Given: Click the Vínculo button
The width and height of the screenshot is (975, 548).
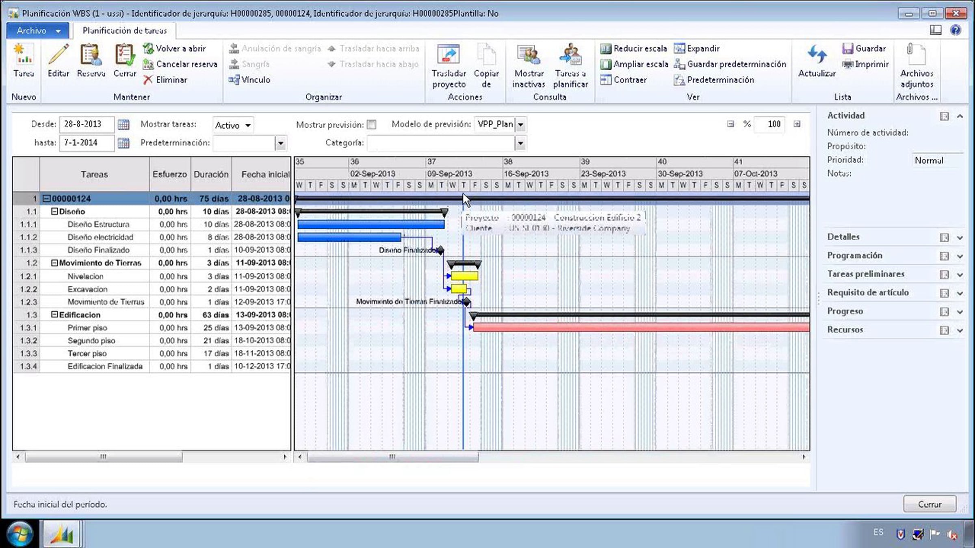Looking at the screenshot, I should [249, 80].
